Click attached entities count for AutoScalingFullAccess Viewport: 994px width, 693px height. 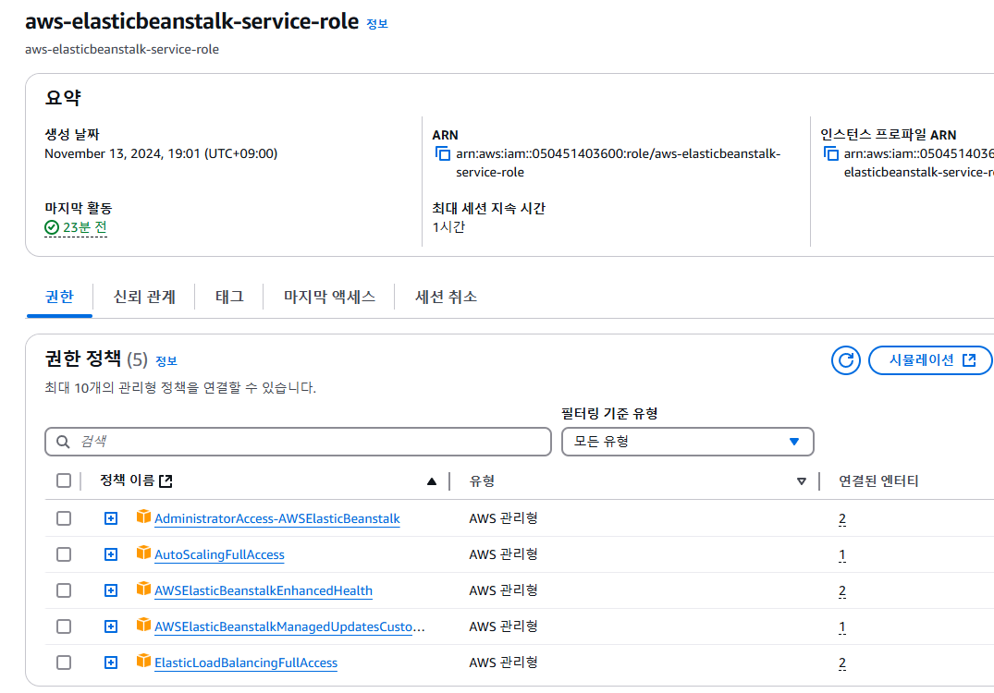[841, 555]
